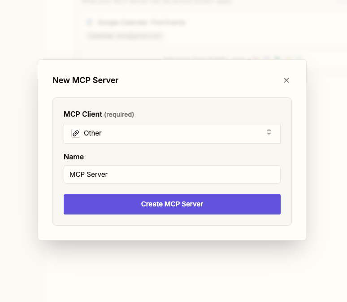Open the MCP Client dropdown
The width and height of the screenshot is (347, 302).
point(172,133)
